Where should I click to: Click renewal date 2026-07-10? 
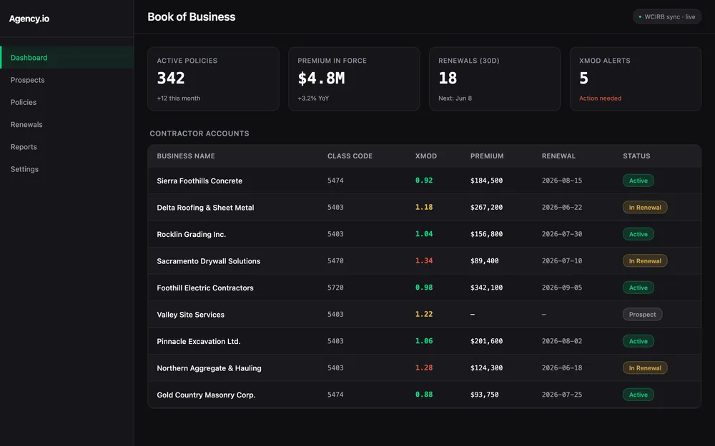coord(562,260)
